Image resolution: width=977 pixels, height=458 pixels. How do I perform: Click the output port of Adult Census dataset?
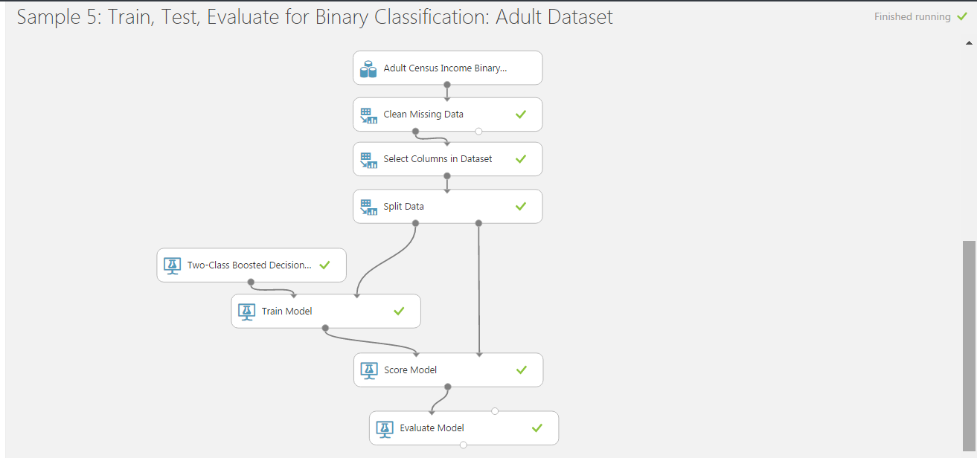447,85
